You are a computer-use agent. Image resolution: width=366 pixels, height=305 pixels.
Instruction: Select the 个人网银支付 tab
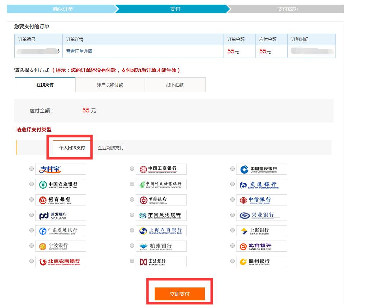coord(72,147)
